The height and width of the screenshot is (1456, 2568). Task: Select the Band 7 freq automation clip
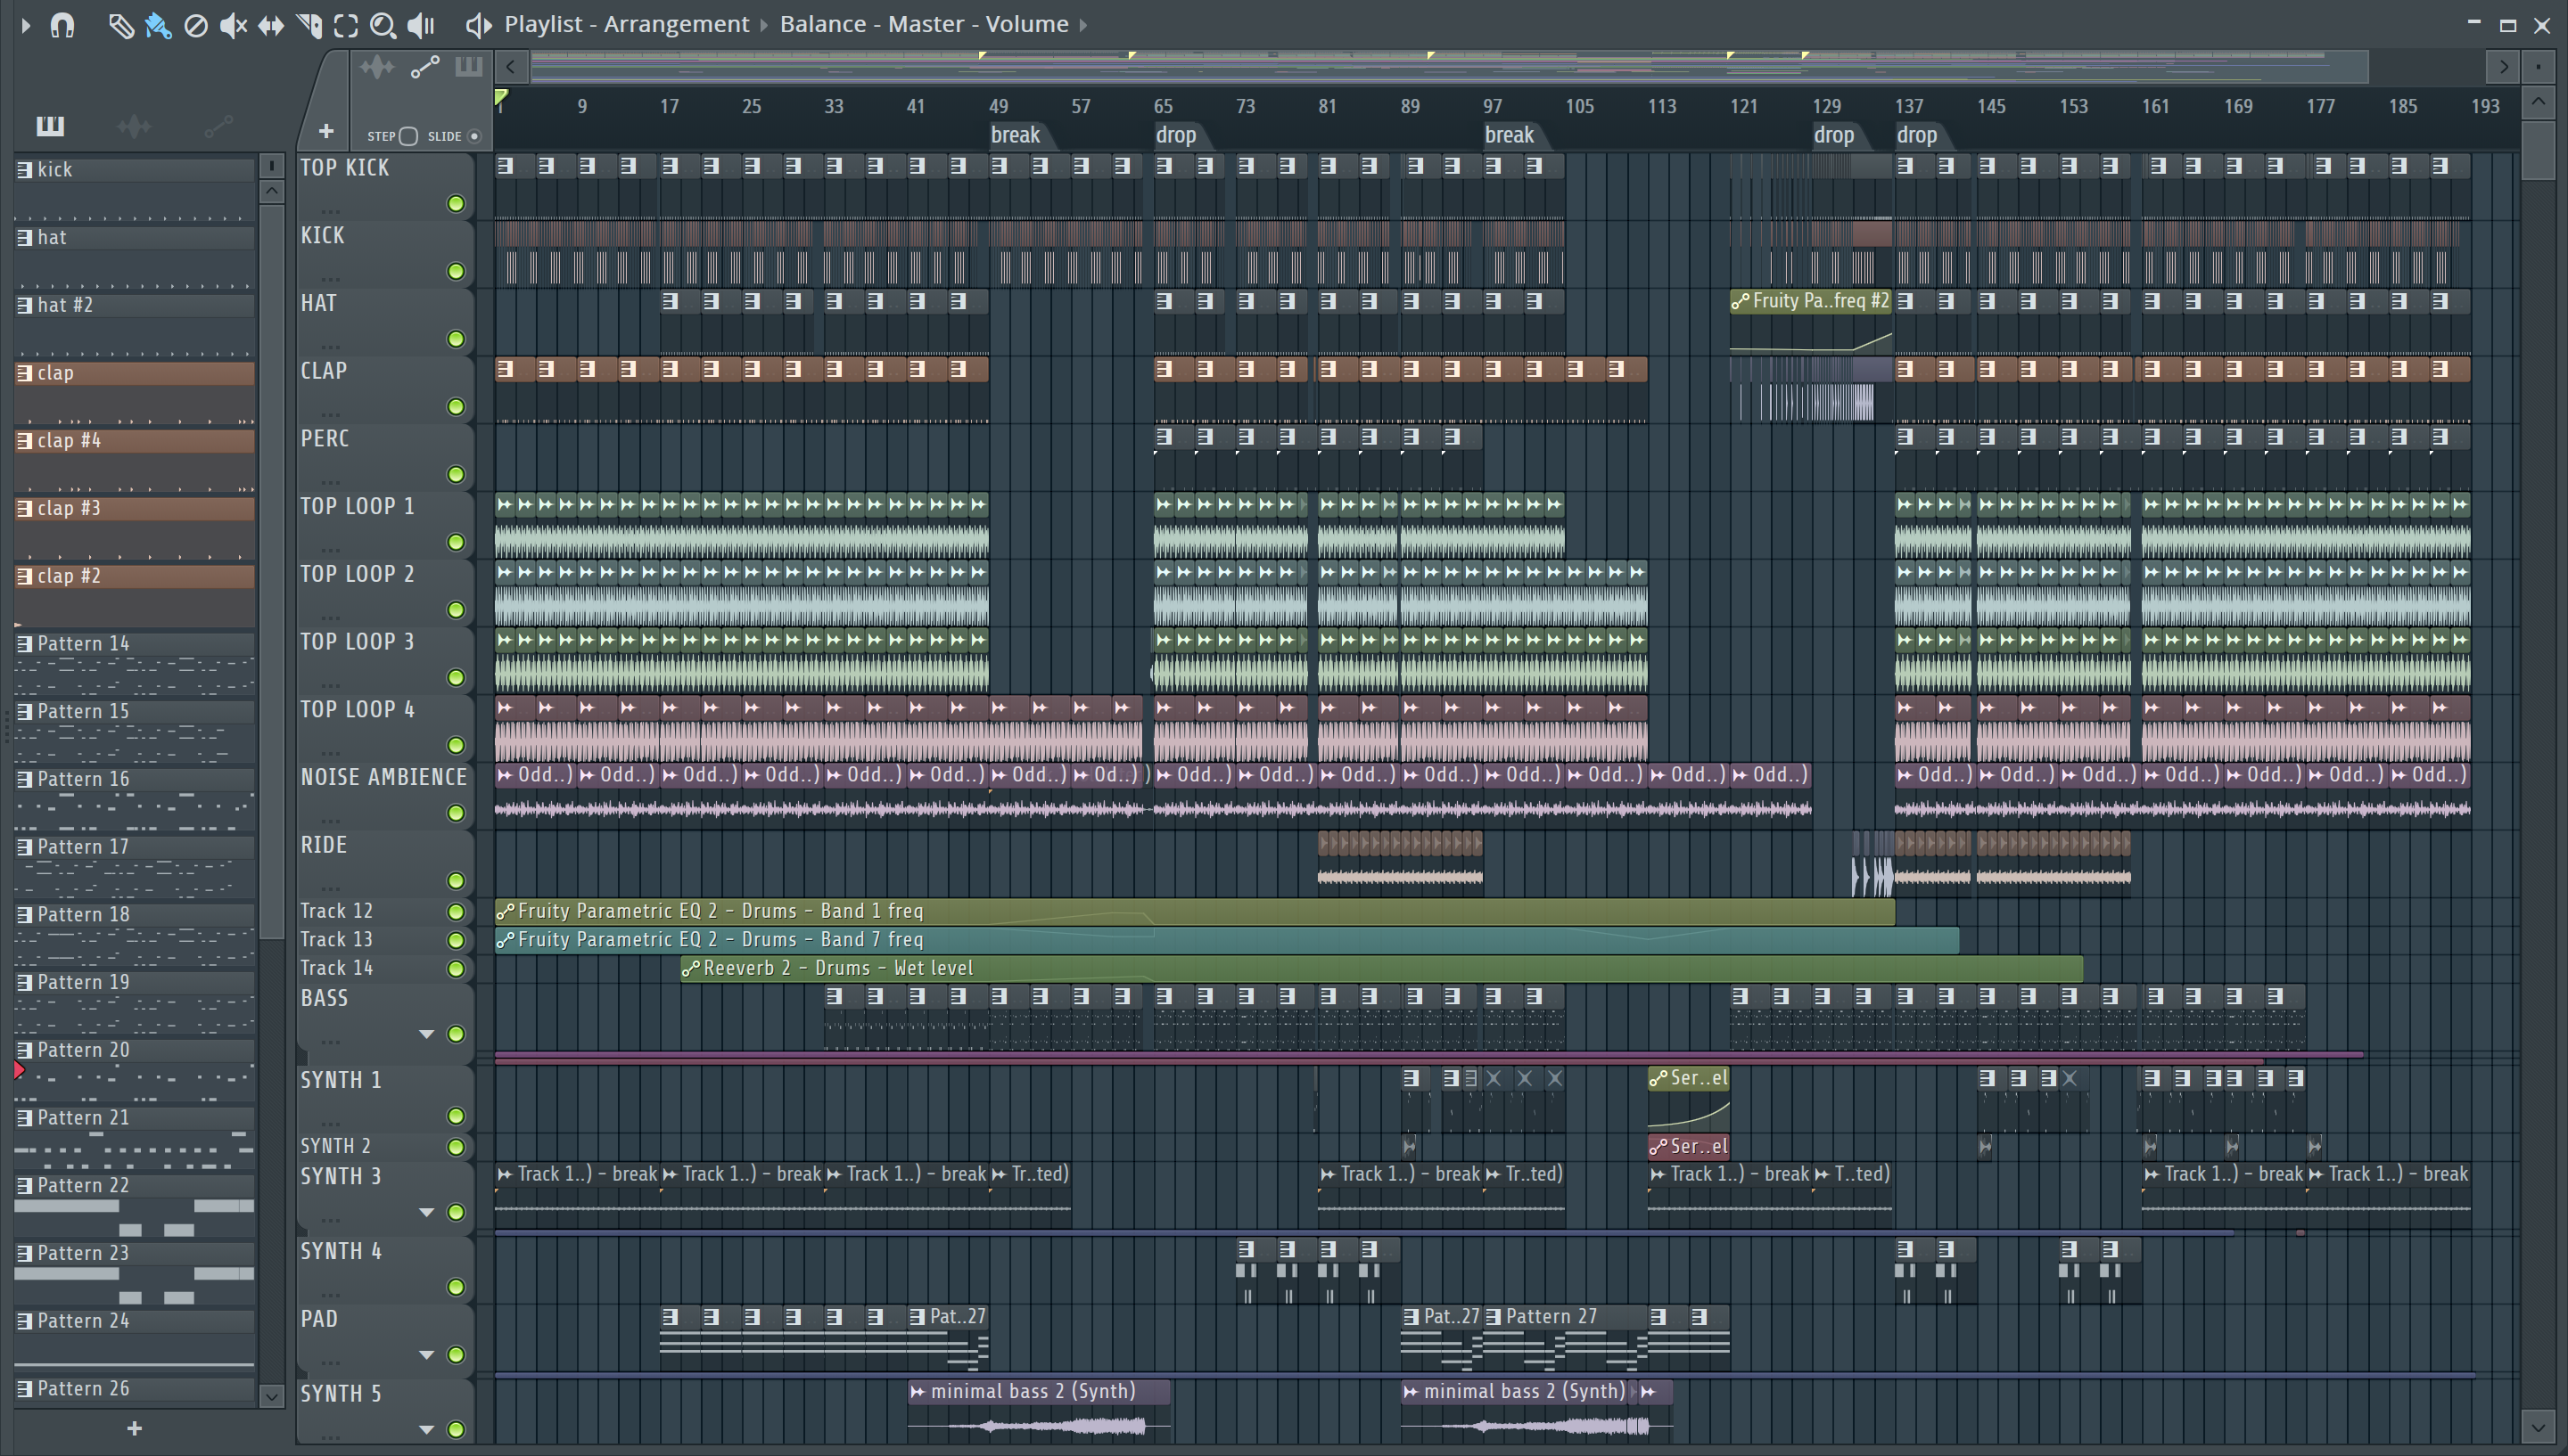1226,940
